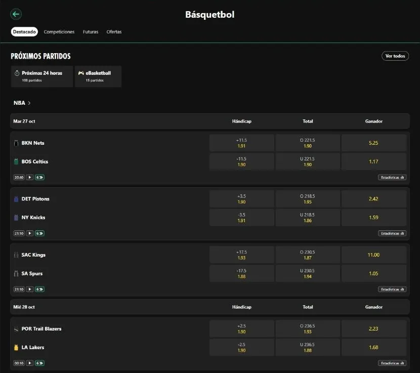Viewport: 420px width, 373px height.
Task: Select Under 218.5 total at 1.86
Action: (308, 217)
